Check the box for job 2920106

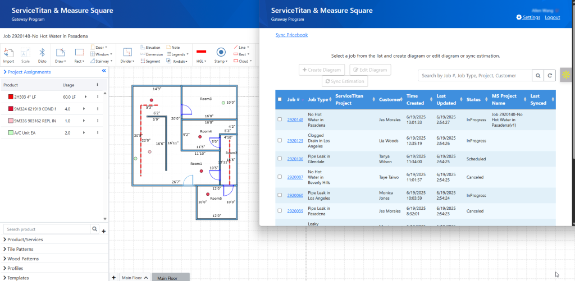click(x=280, y=159)
